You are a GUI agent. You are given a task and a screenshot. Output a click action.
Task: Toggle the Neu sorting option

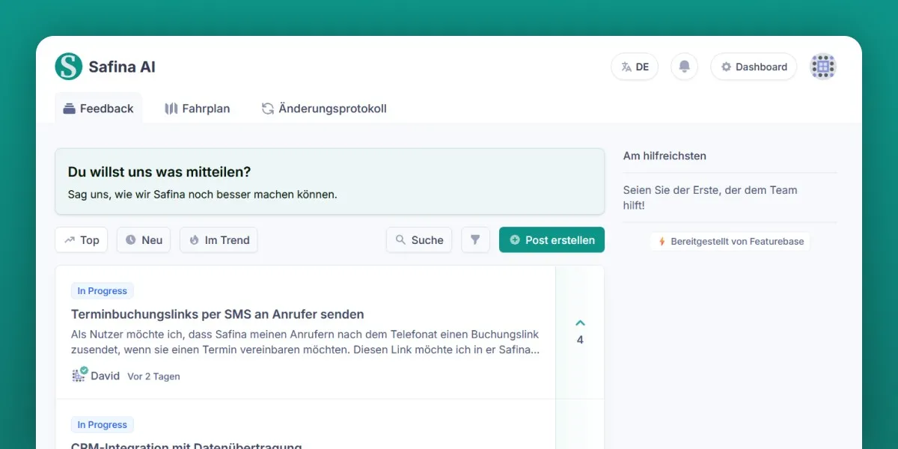tap(143, 239)
